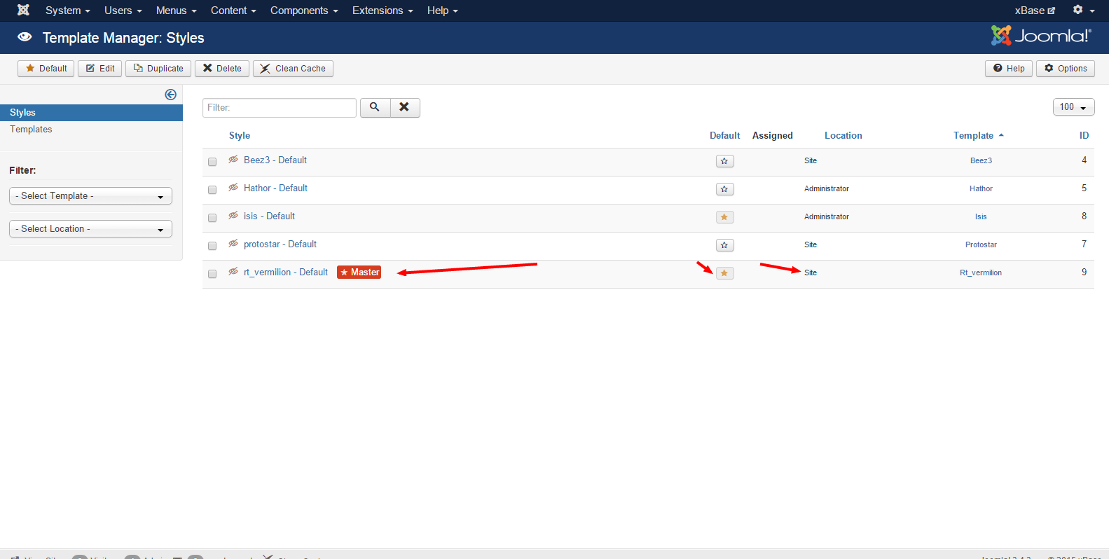
Task: Open the Menus menu
Action: 176,11
